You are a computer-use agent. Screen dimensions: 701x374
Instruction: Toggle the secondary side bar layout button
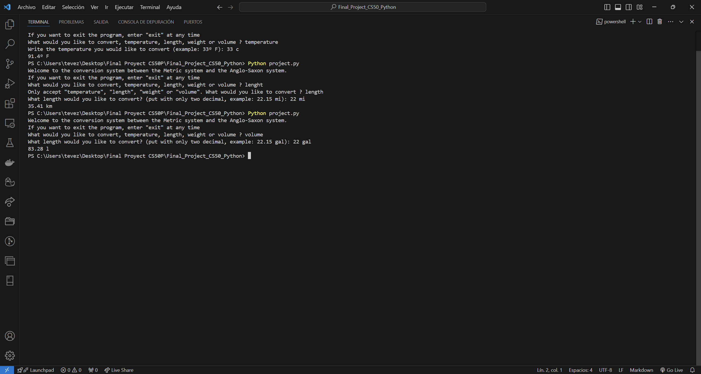click(x=629, y=7)
